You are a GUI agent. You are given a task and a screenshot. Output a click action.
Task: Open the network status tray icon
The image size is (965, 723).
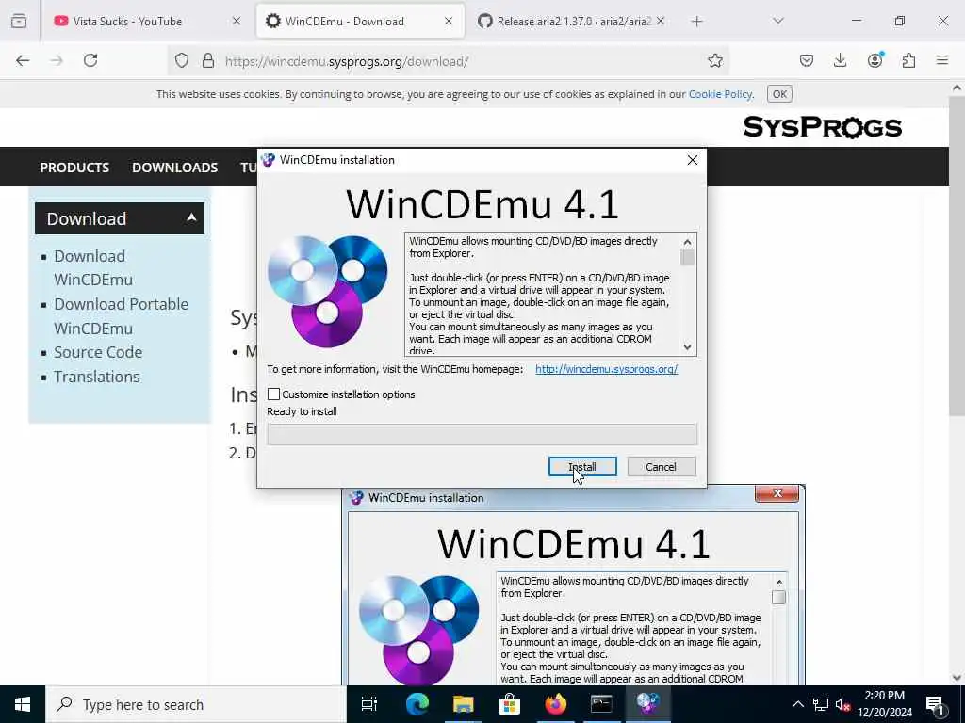click(x=821, y=704)
